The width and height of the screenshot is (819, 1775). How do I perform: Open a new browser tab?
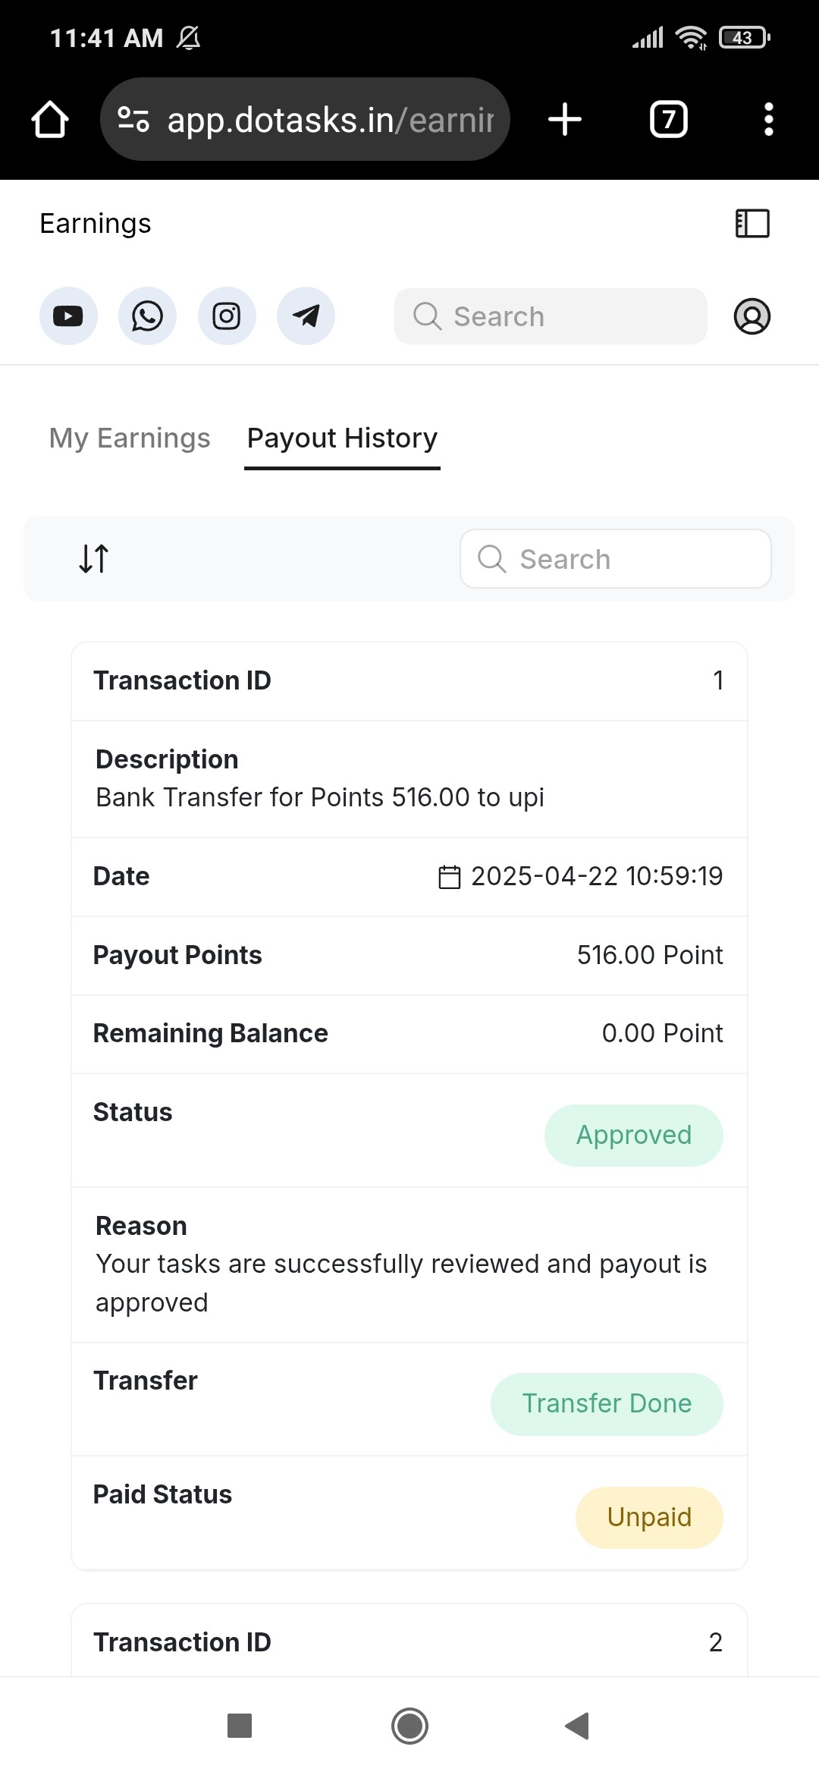pos(565,120)
